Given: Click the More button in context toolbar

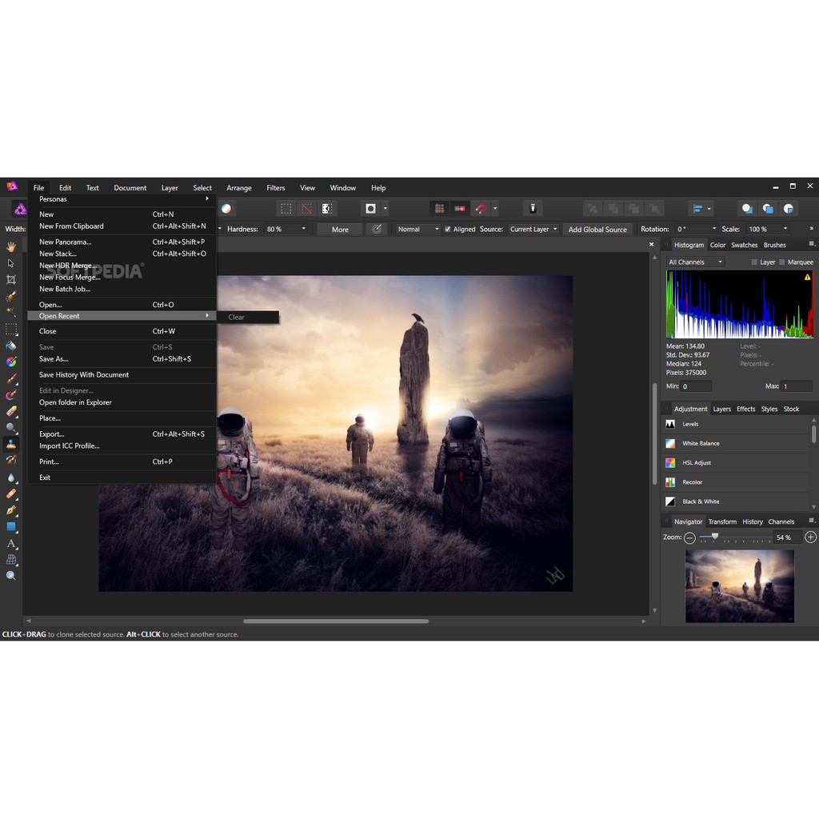Looking at the screenshot, I should tap(340, 230).
